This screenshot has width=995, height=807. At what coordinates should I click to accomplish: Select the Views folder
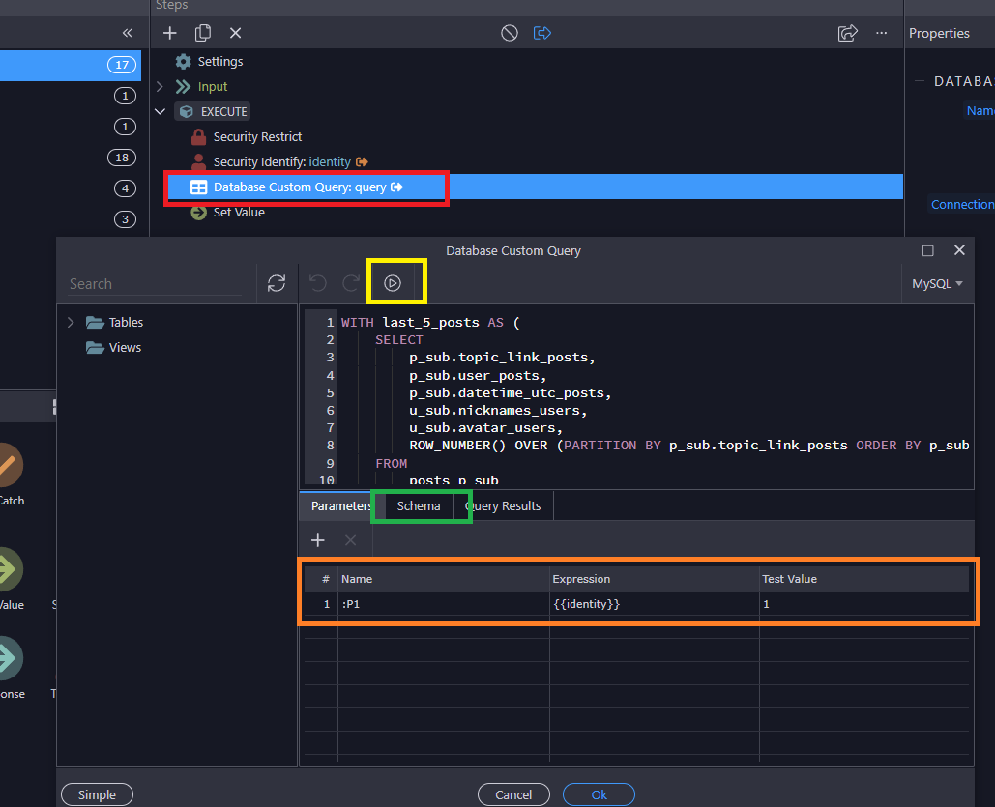coord(113,348)
